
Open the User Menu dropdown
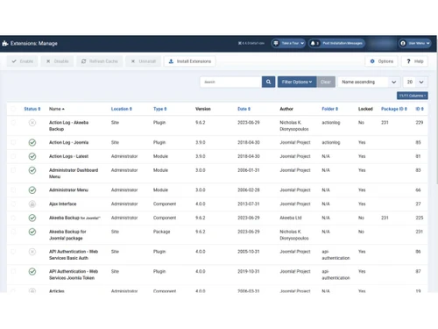tap(415, 43)
